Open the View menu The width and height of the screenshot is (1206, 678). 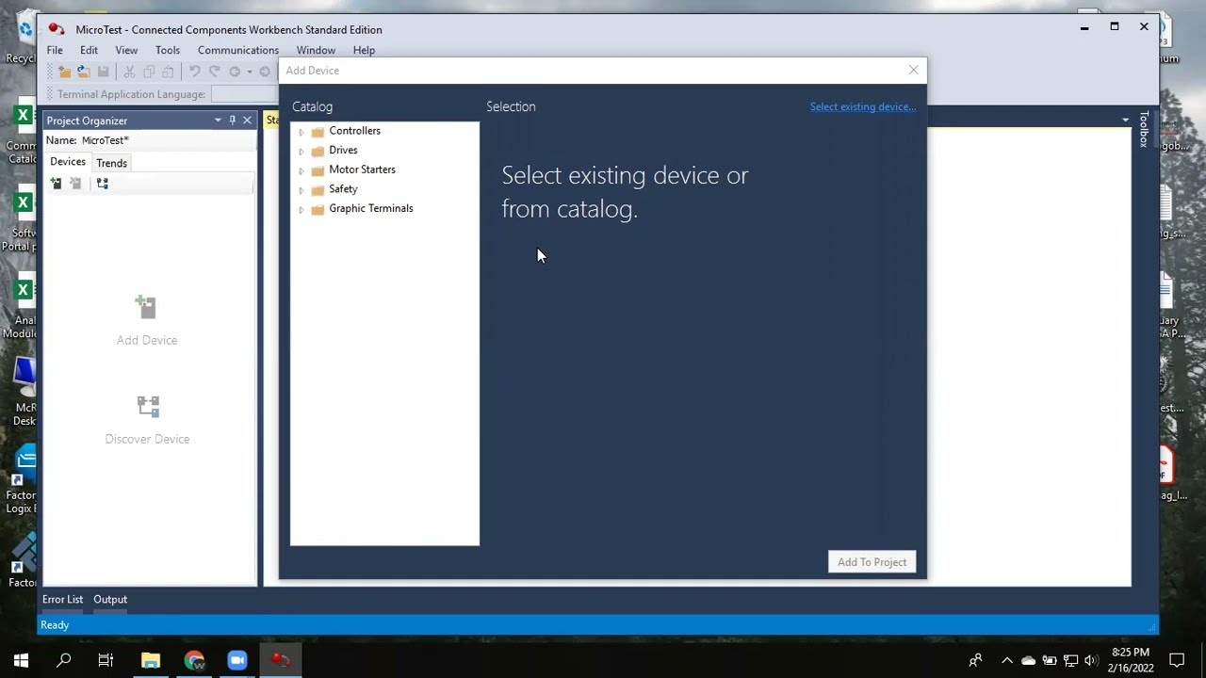(x=126, y=50)
